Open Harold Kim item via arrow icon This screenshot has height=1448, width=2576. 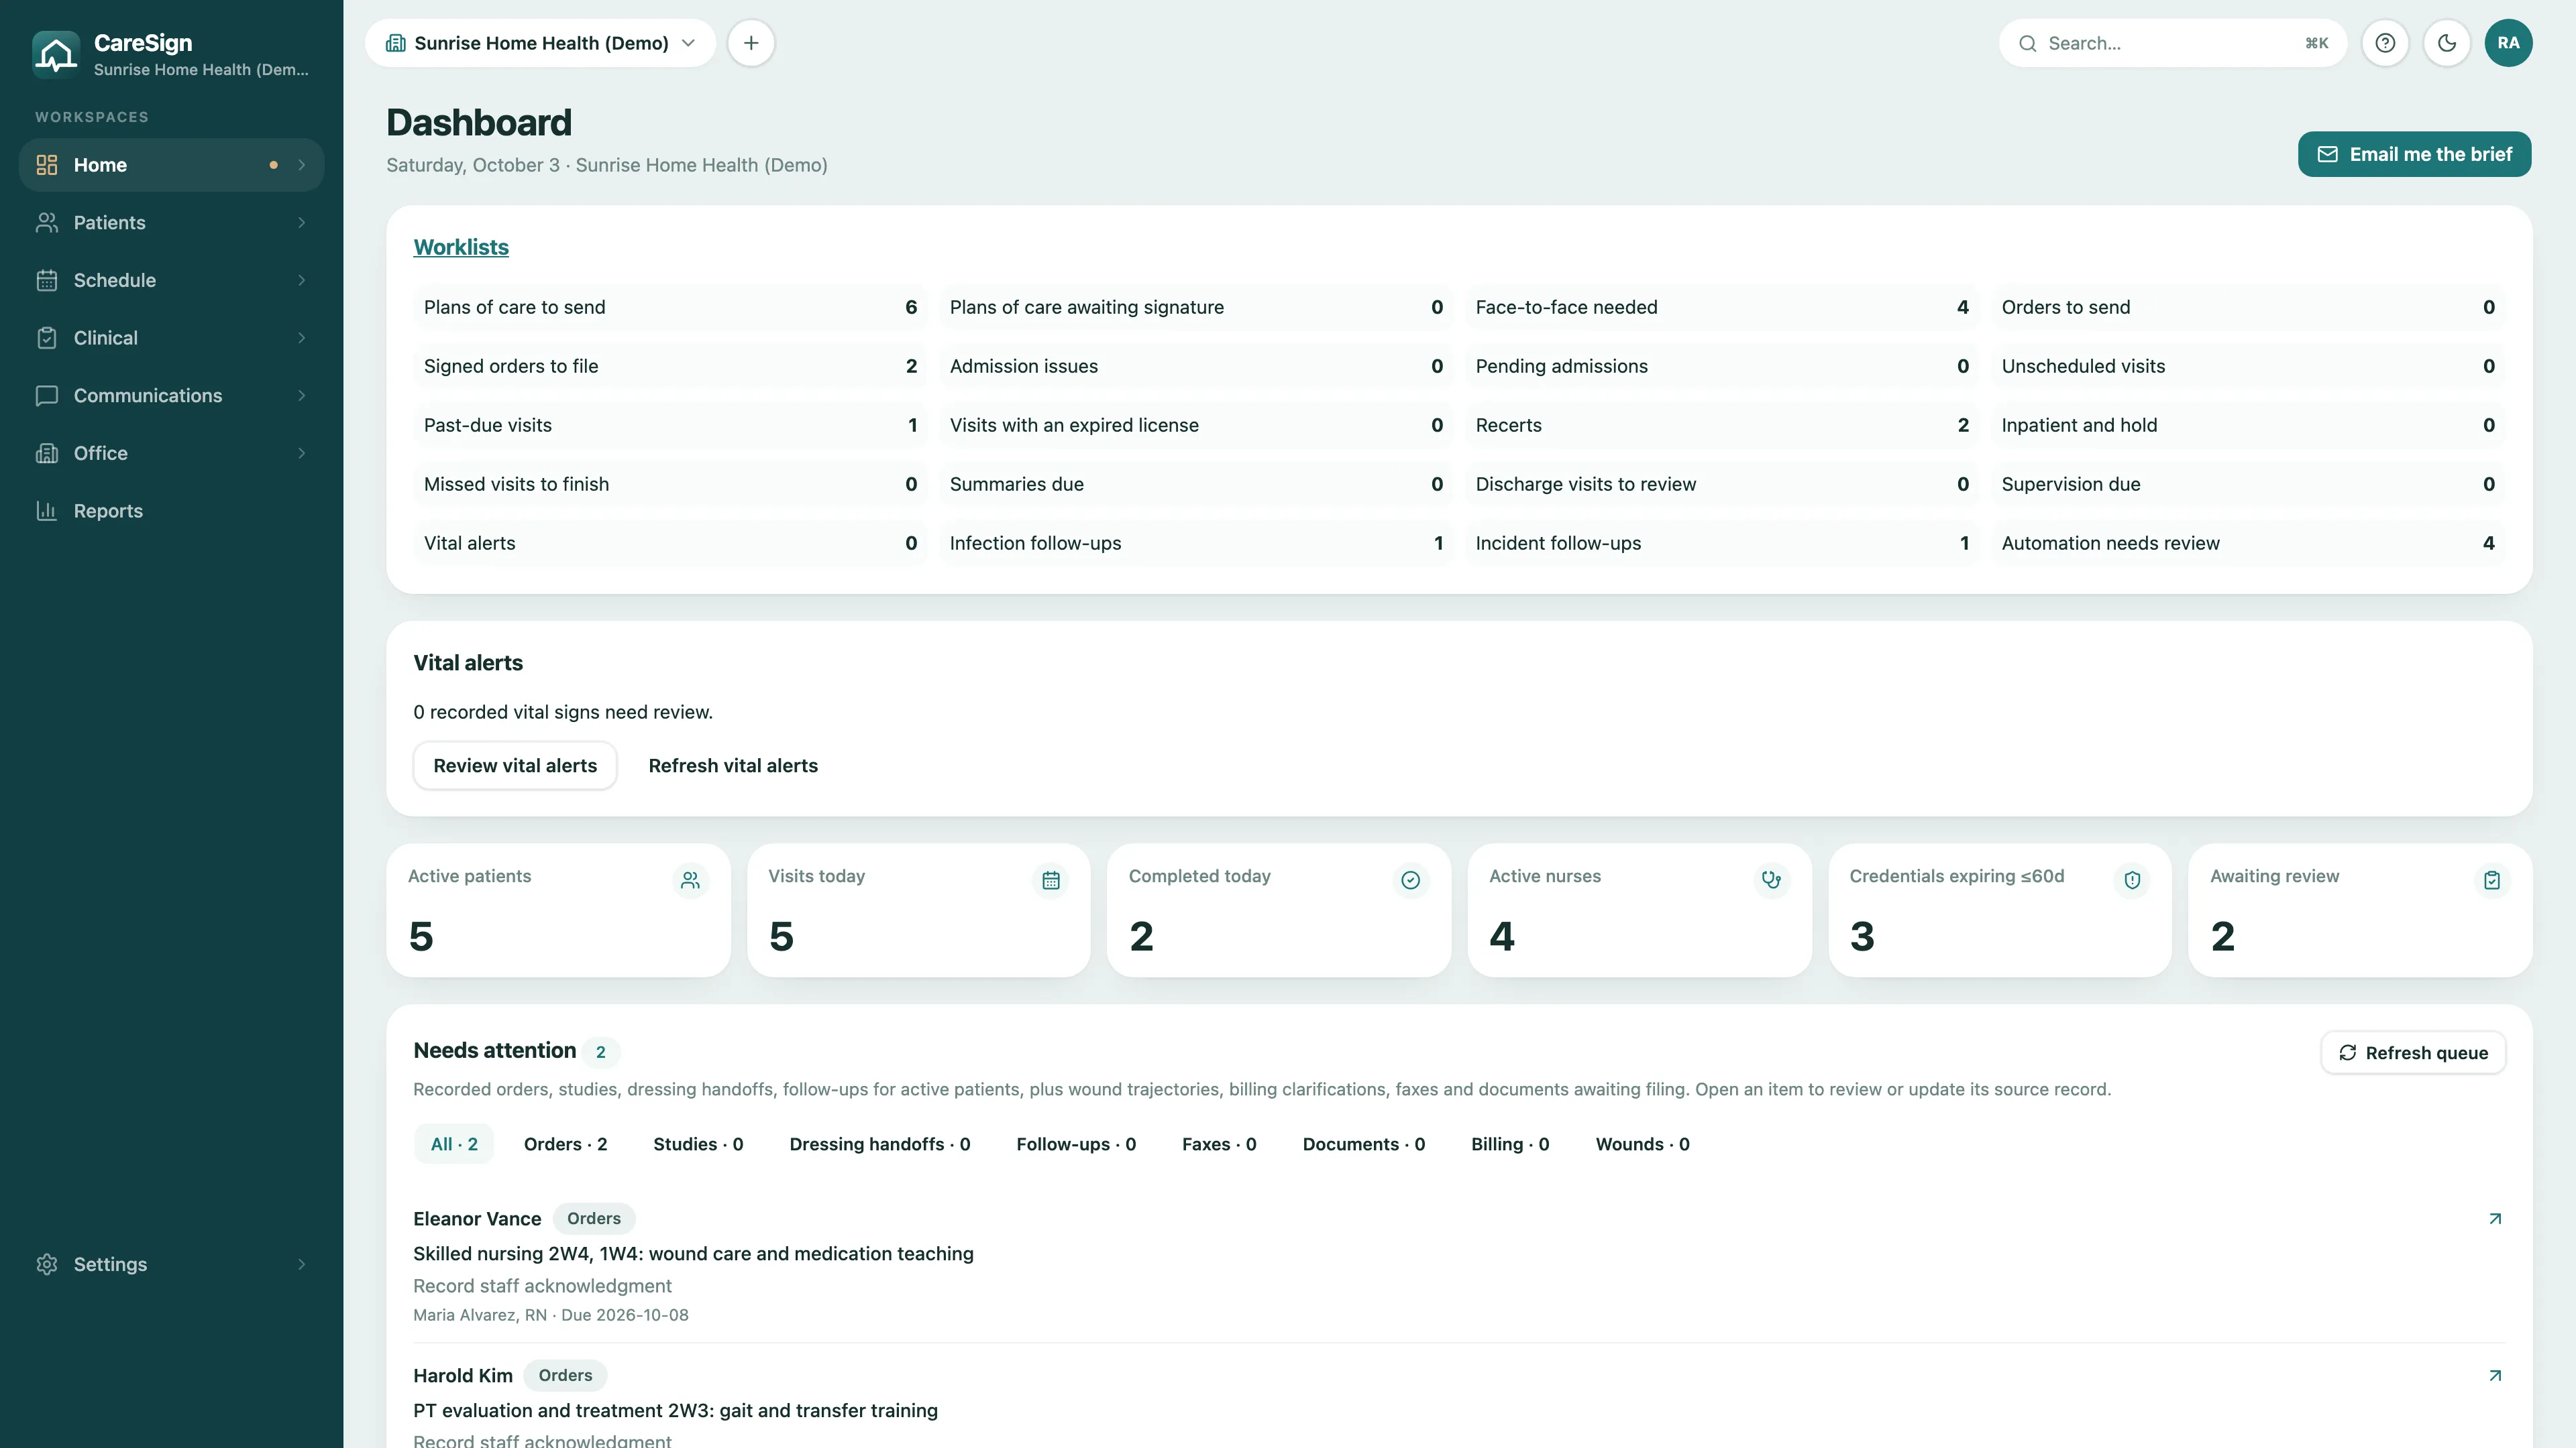(x=2495, y=1375)
